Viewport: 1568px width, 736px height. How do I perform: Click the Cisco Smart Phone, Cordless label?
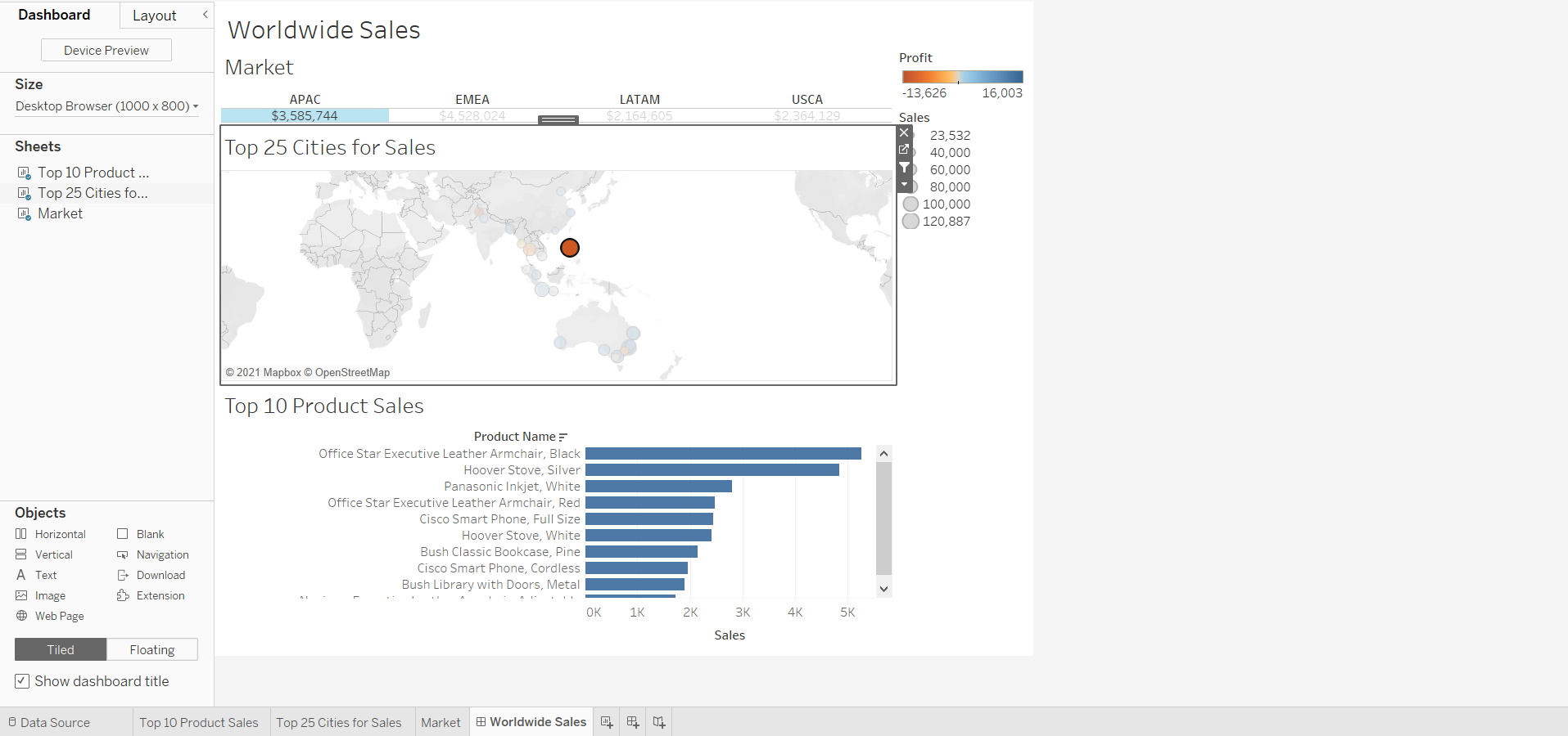tap(499, 568)
